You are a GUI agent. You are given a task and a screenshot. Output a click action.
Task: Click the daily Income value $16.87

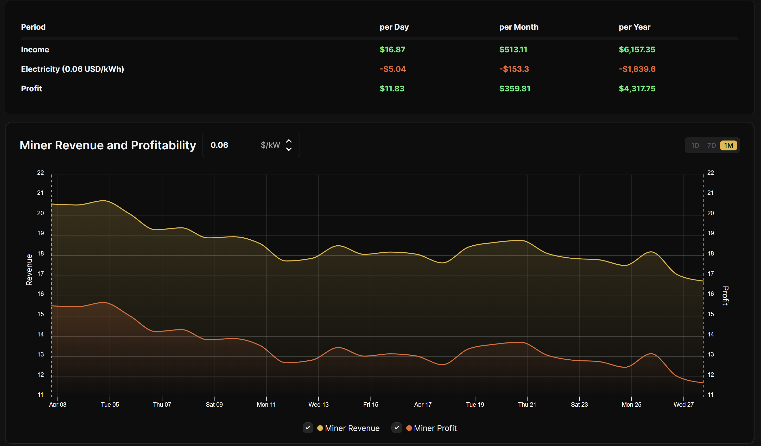point(392,49)
